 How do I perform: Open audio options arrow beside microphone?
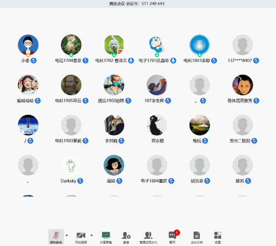coord(67,235)
